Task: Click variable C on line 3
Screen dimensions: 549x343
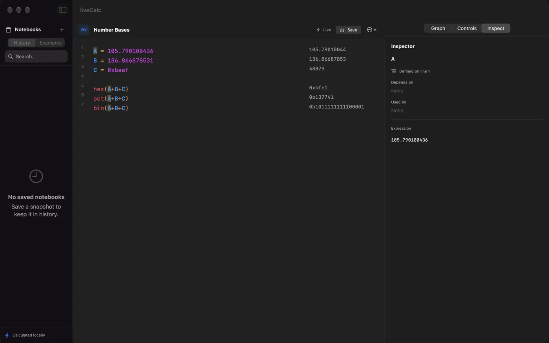Action: pyautogui.click(x=95, y=70)
